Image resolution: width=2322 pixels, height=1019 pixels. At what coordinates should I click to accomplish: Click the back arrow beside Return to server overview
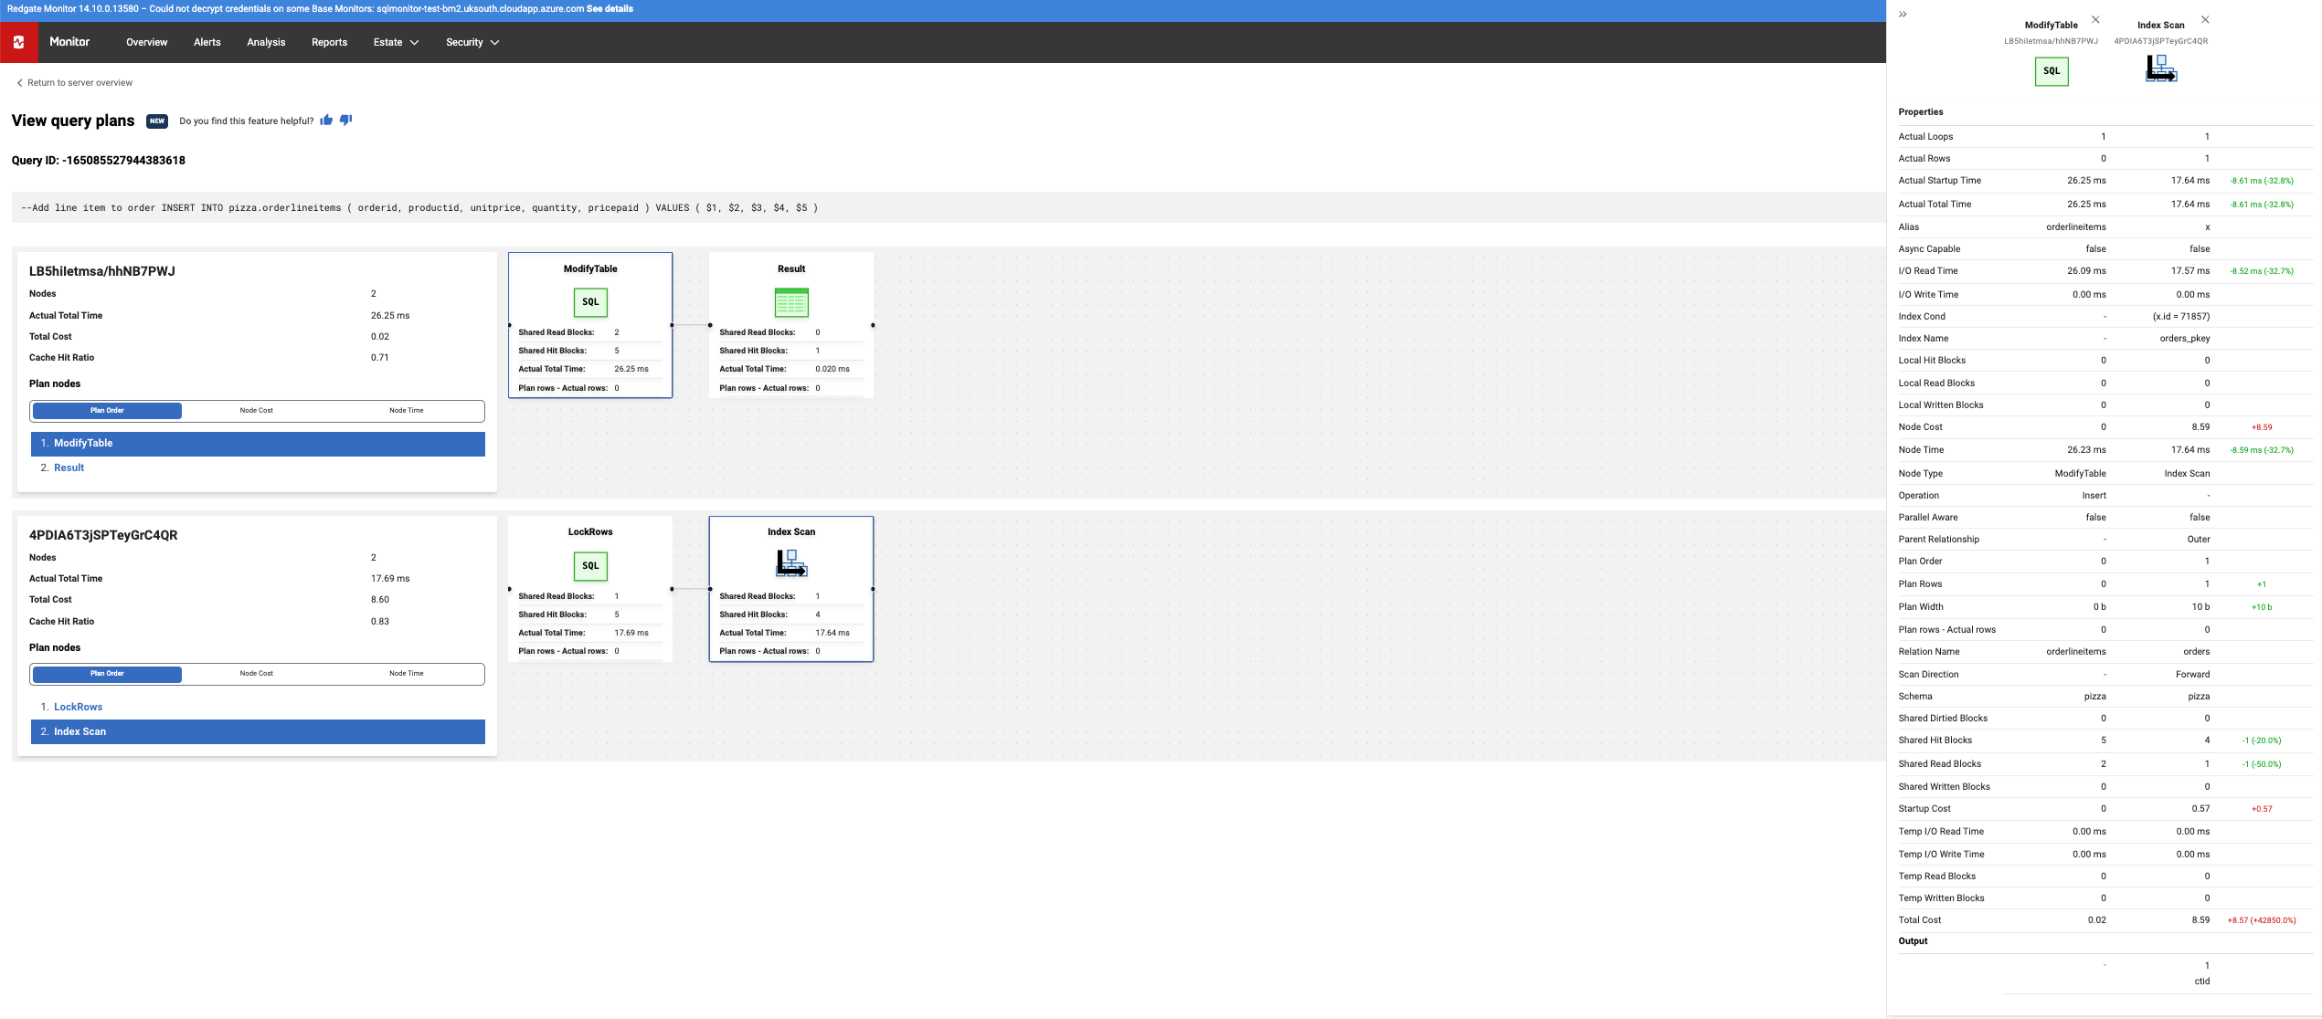[x=19, y=82]
